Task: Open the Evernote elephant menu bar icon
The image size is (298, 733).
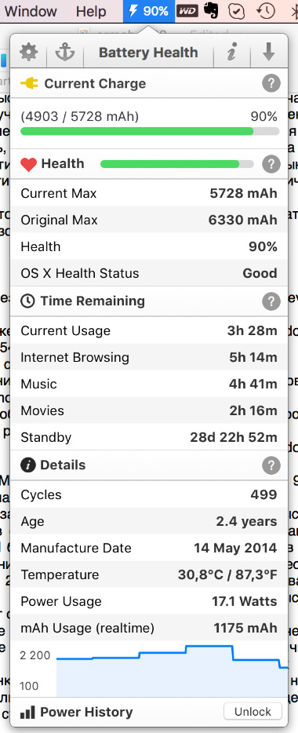Action: 211,11
